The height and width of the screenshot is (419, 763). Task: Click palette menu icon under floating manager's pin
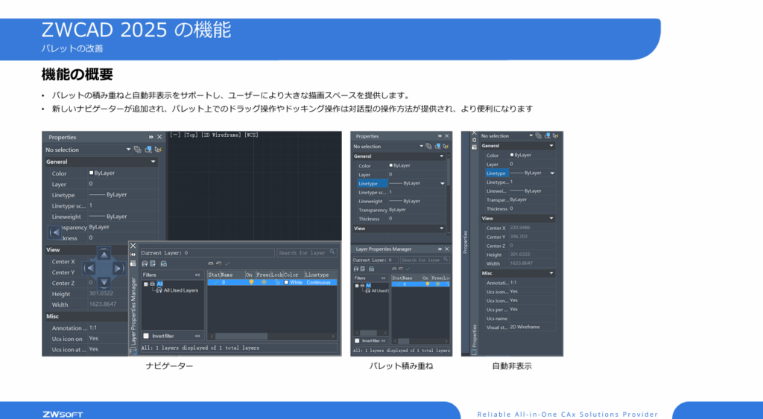tap(133, 263)
